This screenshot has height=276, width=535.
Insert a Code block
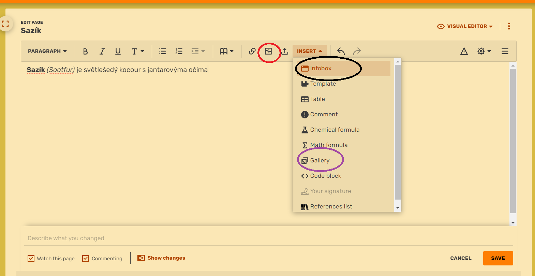(343, 176)
